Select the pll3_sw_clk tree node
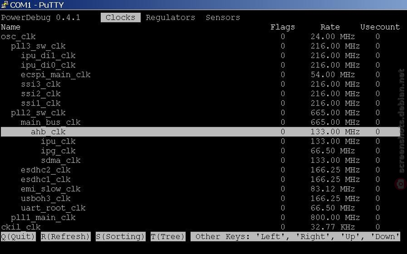 click(x=200, y=46)
